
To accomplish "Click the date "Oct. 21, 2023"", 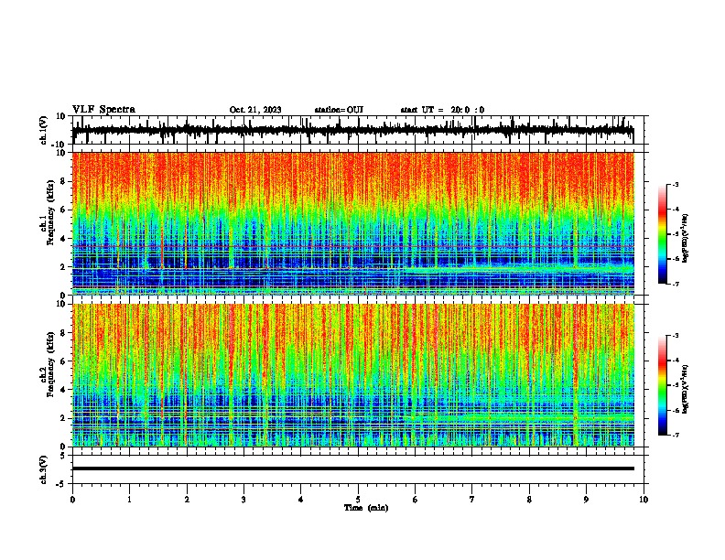I will 255,110.
